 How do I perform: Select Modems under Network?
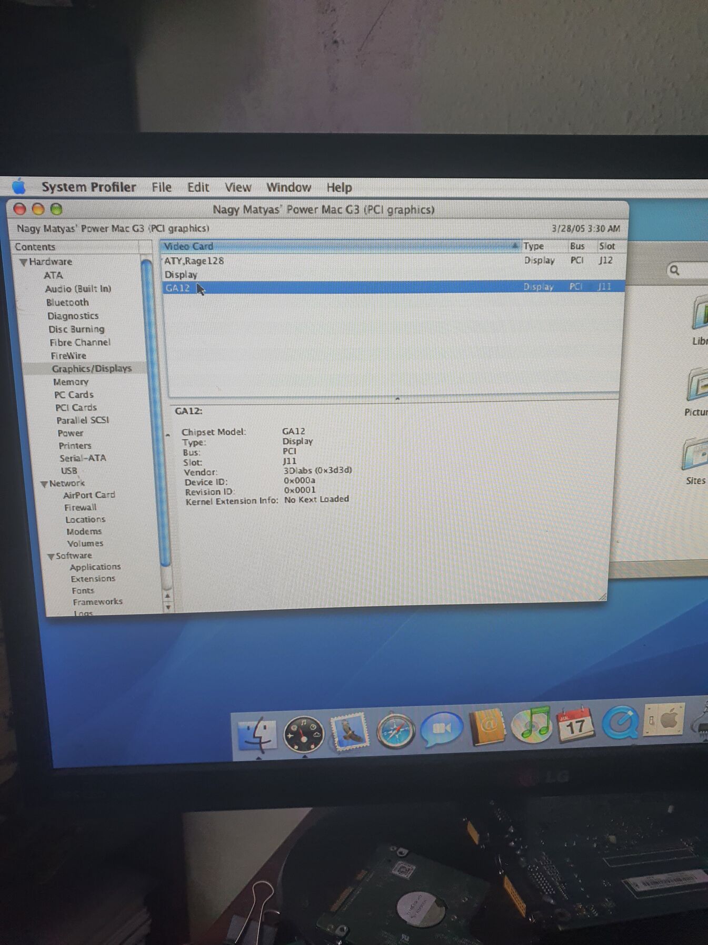pyautogui.click(x=84, y=532)
